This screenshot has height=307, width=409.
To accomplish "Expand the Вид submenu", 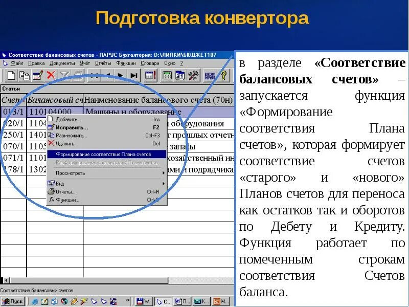I will [x=106, y=184].
